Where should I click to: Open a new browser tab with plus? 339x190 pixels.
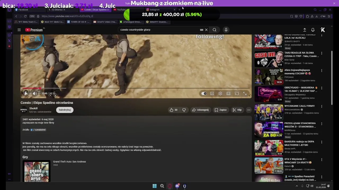(x=180, y=10)
